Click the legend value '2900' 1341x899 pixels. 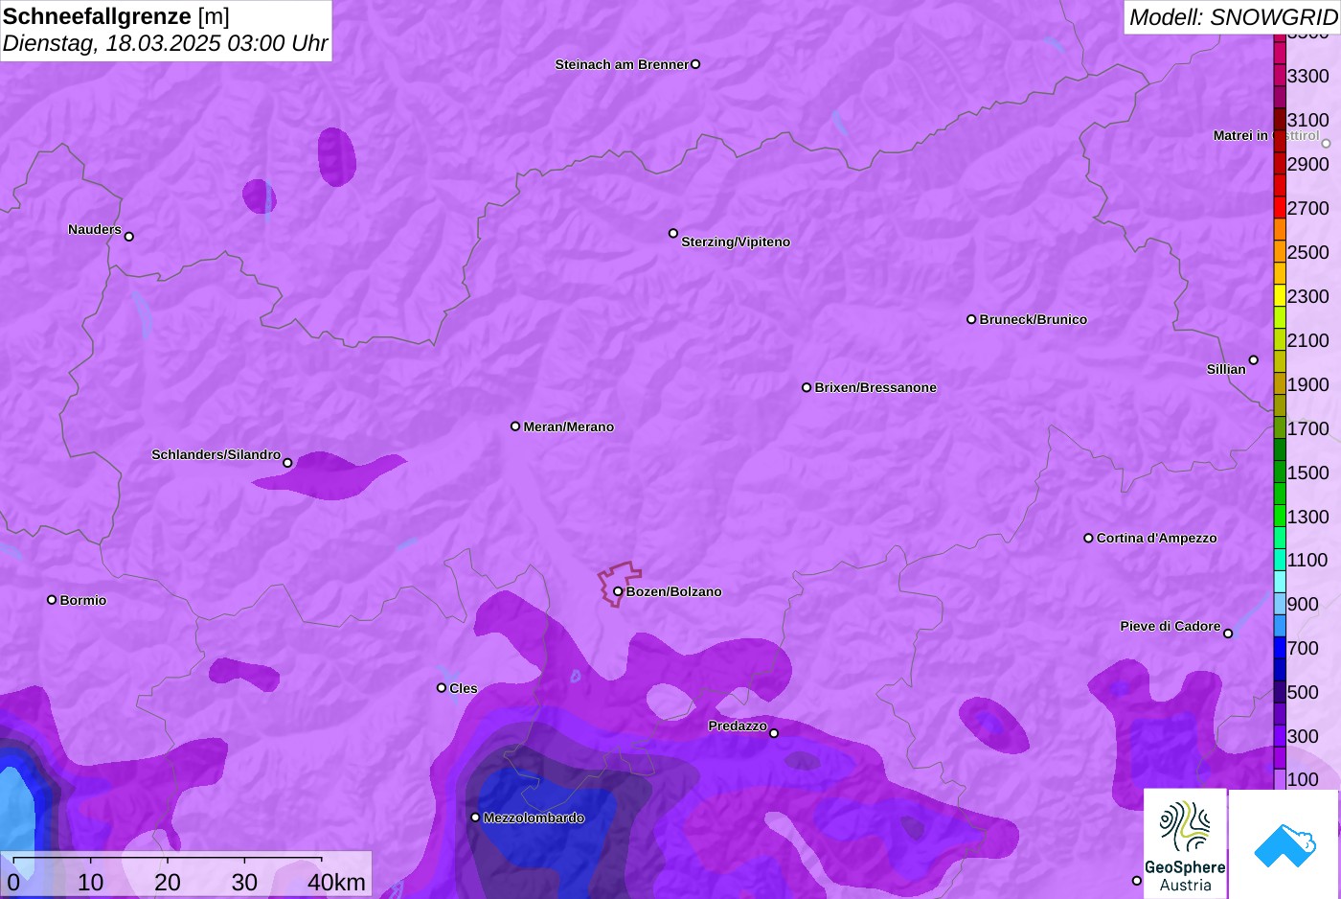[1308, 164]
